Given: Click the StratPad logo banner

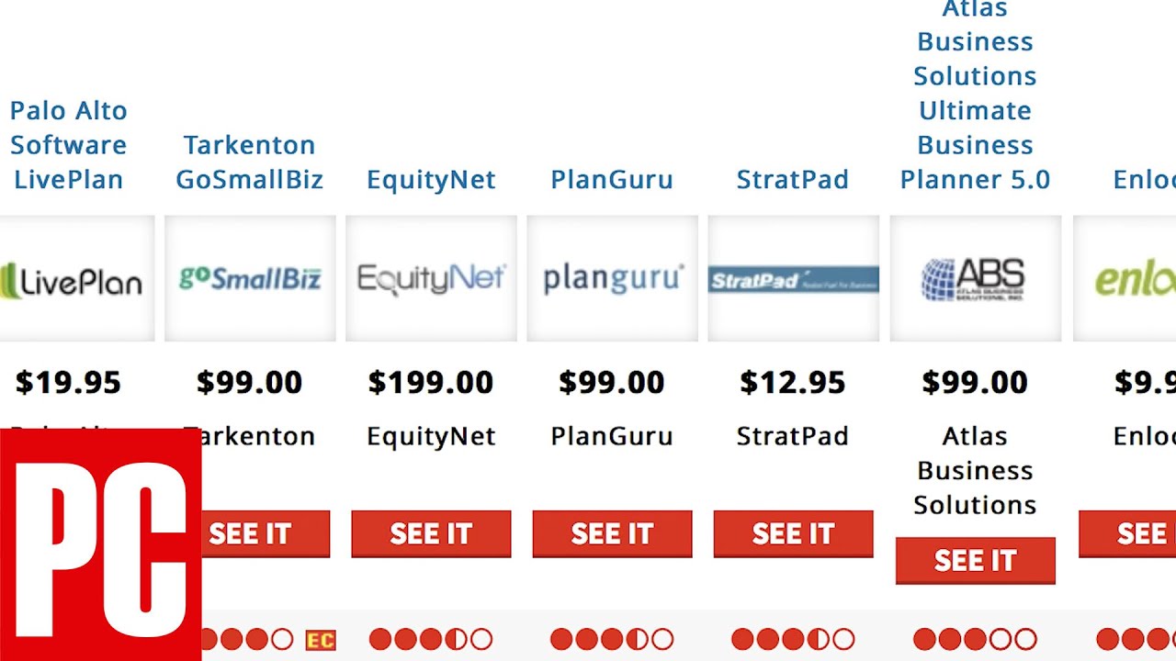Looking at the screenshot, I should (793, 278).
